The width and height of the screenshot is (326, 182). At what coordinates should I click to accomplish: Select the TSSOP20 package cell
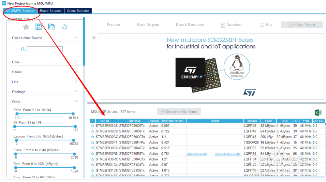point(251,143)
